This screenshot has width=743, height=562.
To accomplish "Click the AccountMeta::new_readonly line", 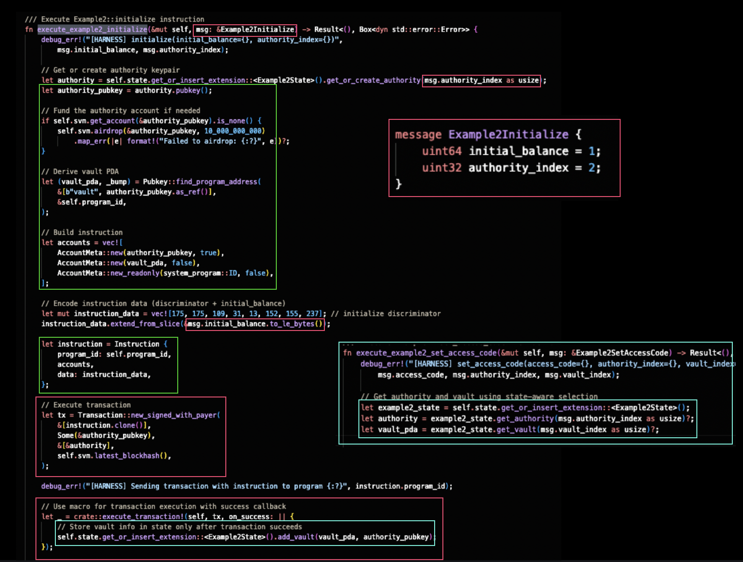I will (x=165, y=273).
